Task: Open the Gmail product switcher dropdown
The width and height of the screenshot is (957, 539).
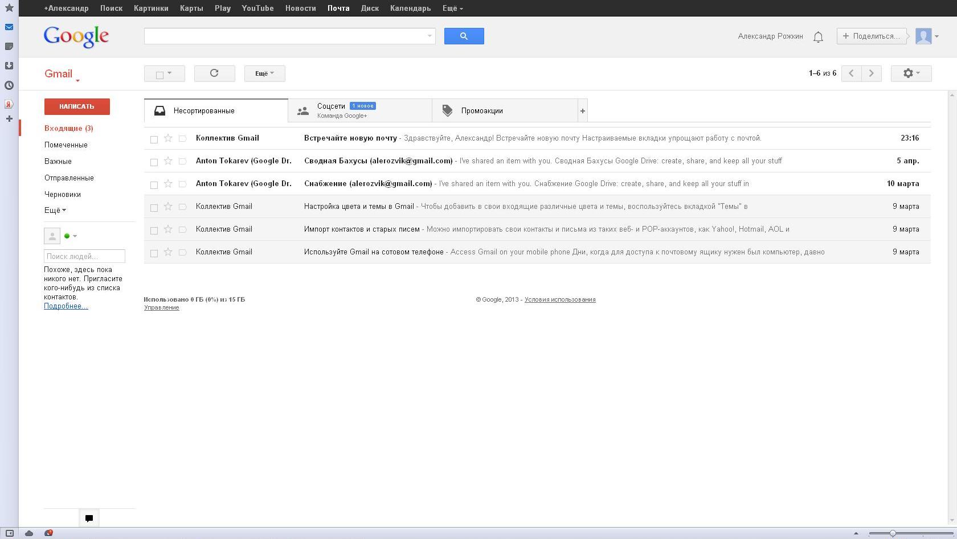Action: pyautogui.click(x=62, y=74)
